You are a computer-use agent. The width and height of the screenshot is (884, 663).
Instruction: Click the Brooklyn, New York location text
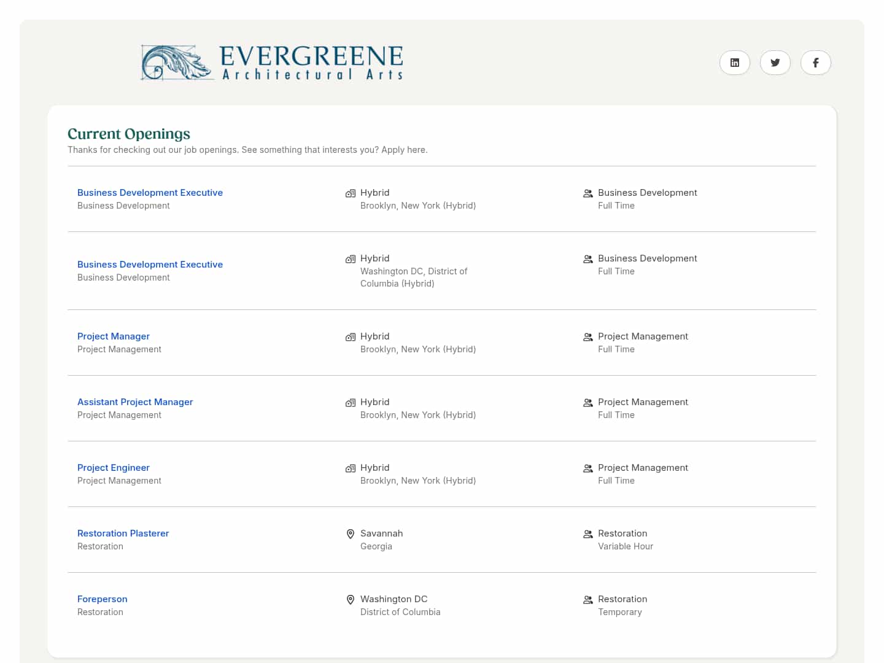[418, 205]
